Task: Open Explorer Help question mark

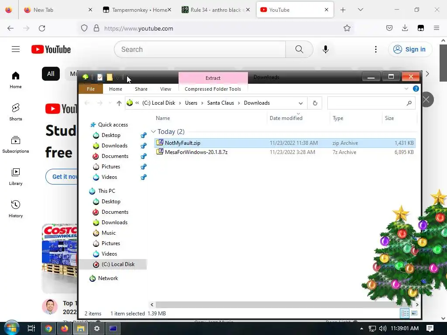Action: coord(416,89)
